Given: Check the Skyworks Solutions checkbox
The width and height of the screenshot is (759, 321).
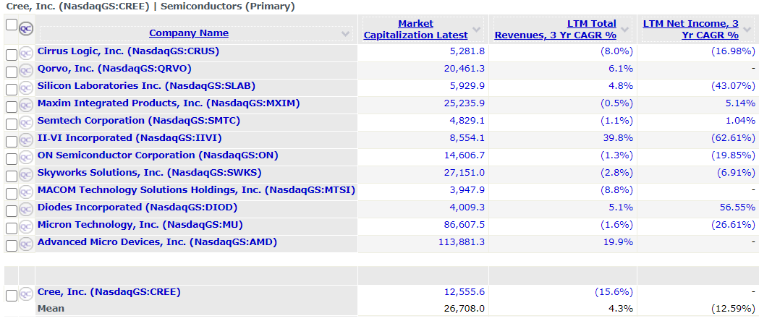Looking at the screenshot, I should coord(11,176).
